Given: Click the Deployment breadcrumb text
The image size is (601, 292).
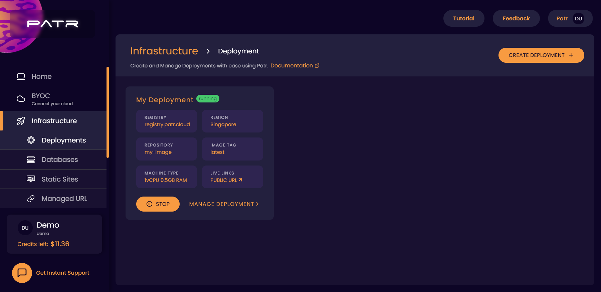Looking at the screenshot, I should [238, 51].
